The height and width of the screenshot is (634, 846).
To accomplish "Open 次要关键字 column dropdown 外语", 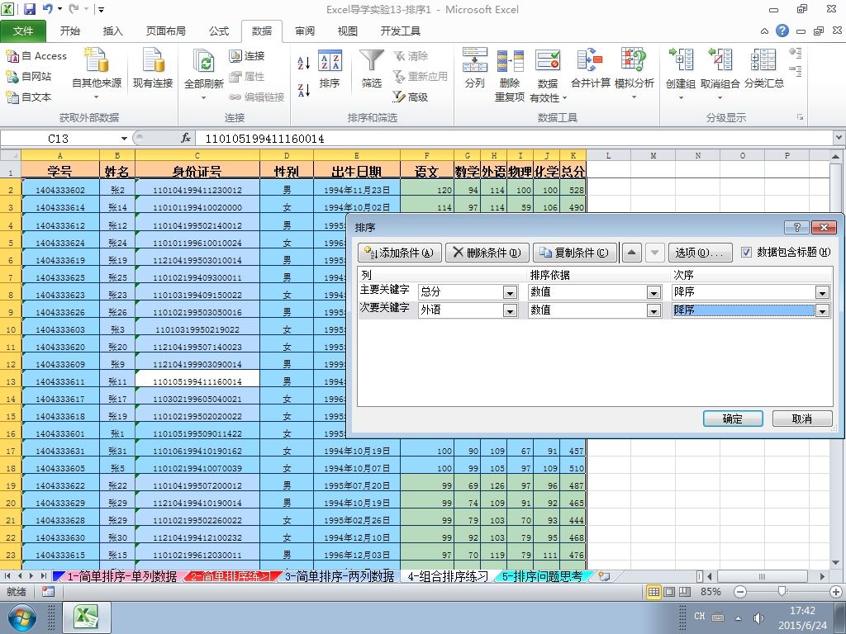I will [510, 310].
